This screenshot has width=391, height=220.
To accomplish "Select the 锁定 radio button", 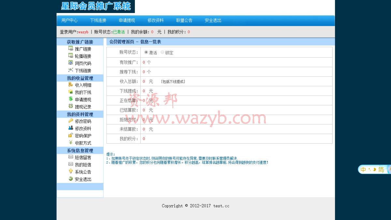I will 162,52.
